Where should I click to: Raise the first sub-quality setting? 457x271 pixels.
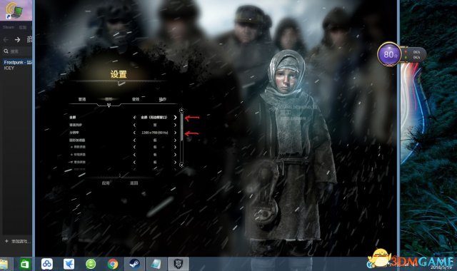coord(175,147)
